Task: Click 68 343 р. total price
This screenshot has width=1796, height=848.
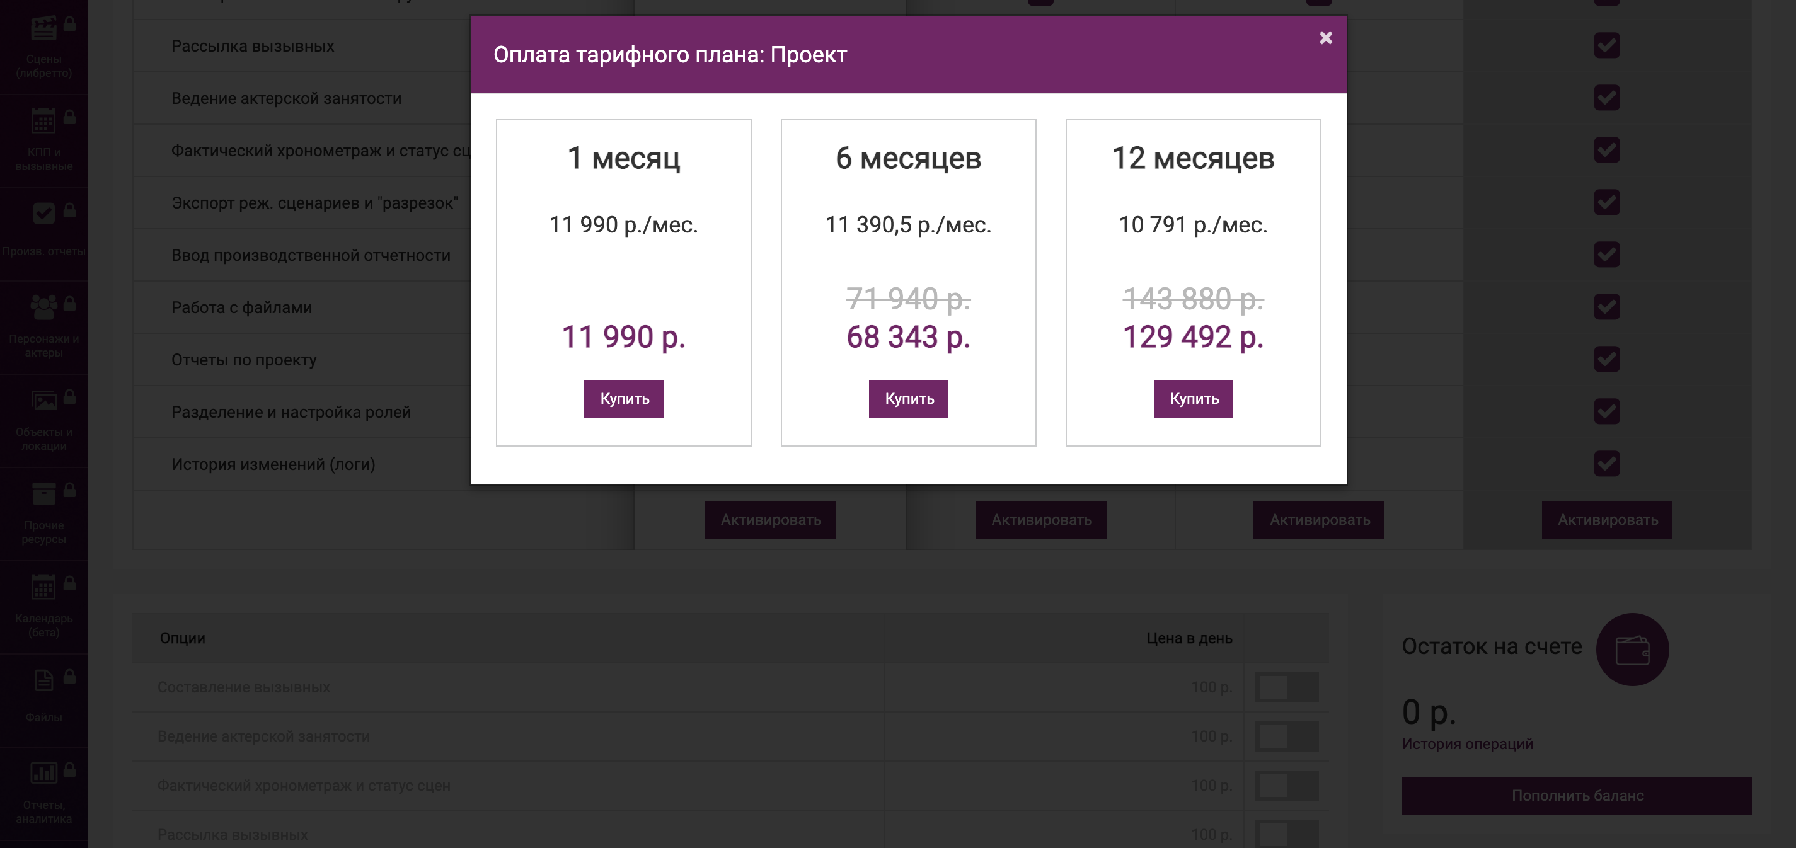Action: point(907,337)
